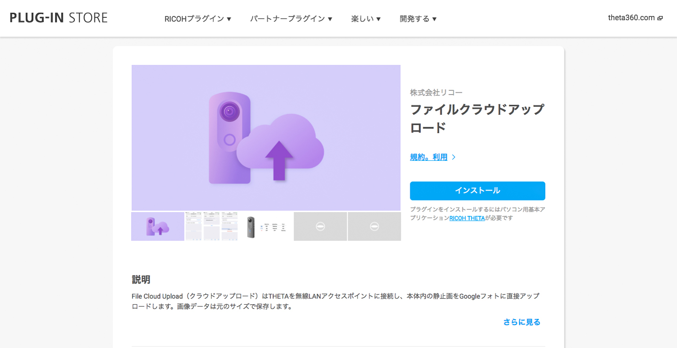
Task: Click the blue インストール button
Action: (478, 191)
